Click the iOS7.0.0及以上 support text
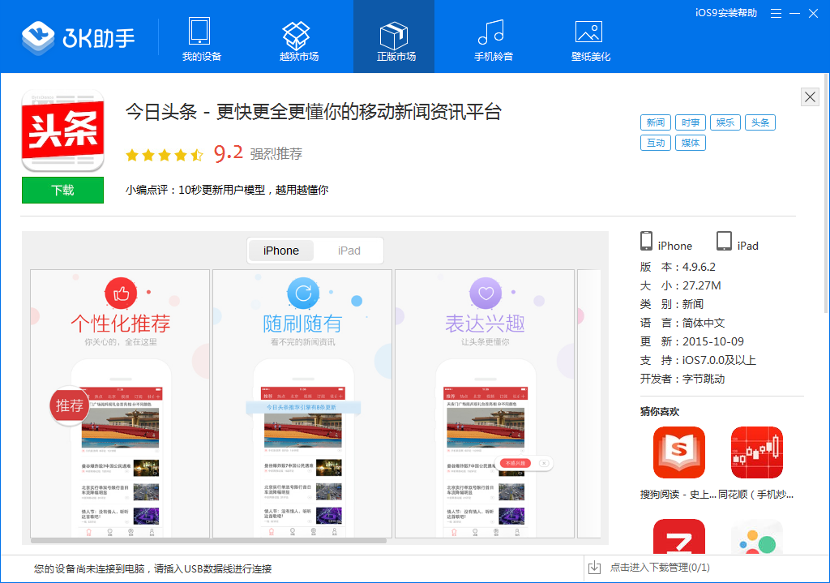 click(719, 361)
